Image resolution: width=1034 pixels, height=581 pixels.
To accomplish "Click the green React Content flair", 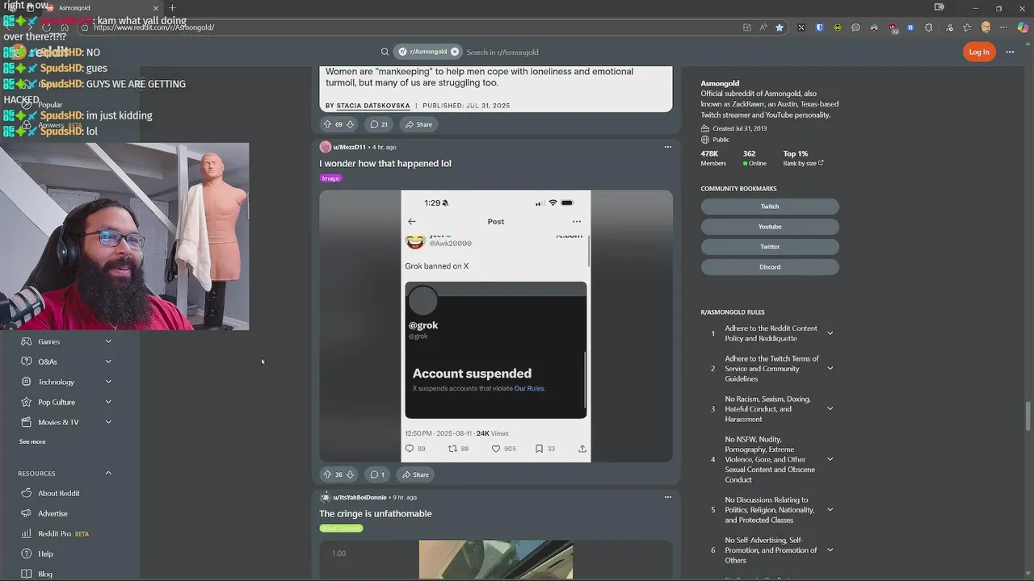I will pyautogui.click(x=341, y=529).
